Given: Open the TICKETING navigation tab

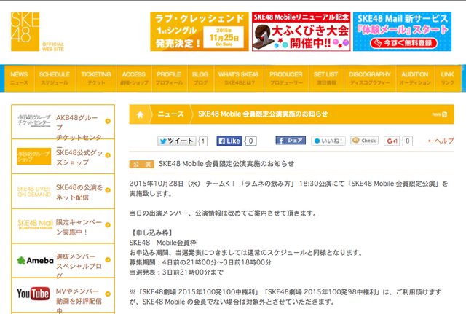Looking at the screenshot, I should click(x=96, y=78).
